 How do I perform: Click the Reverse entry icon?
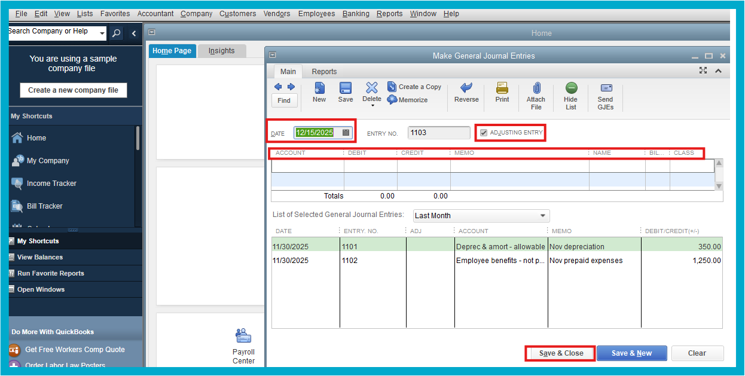coord(466,88)
